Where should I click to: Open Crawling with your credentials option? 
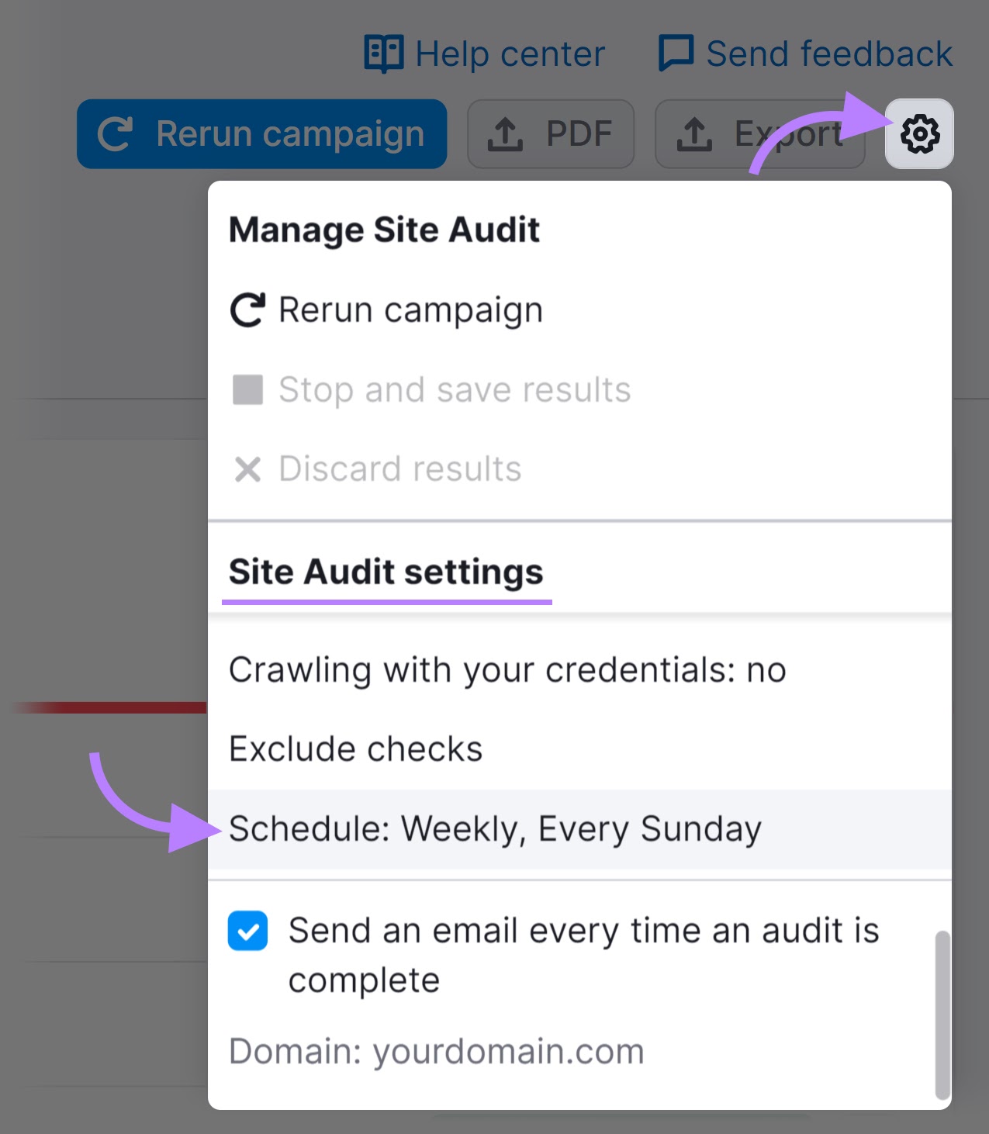(x=507, y=670)
